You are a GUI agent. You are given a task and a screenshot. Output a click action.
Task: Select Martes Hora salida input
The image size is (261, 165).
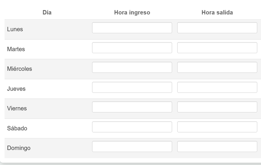pos(217,48)
